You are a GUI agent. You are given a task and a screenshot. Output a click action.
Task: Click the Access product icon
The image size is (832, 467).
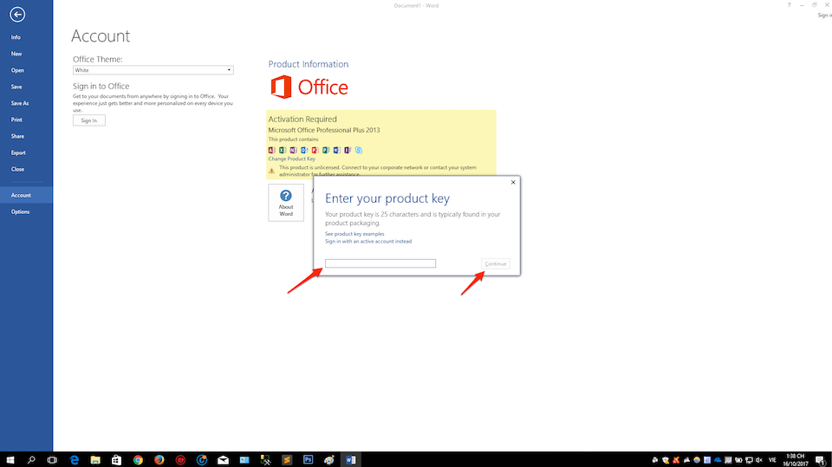coord(271,150)
